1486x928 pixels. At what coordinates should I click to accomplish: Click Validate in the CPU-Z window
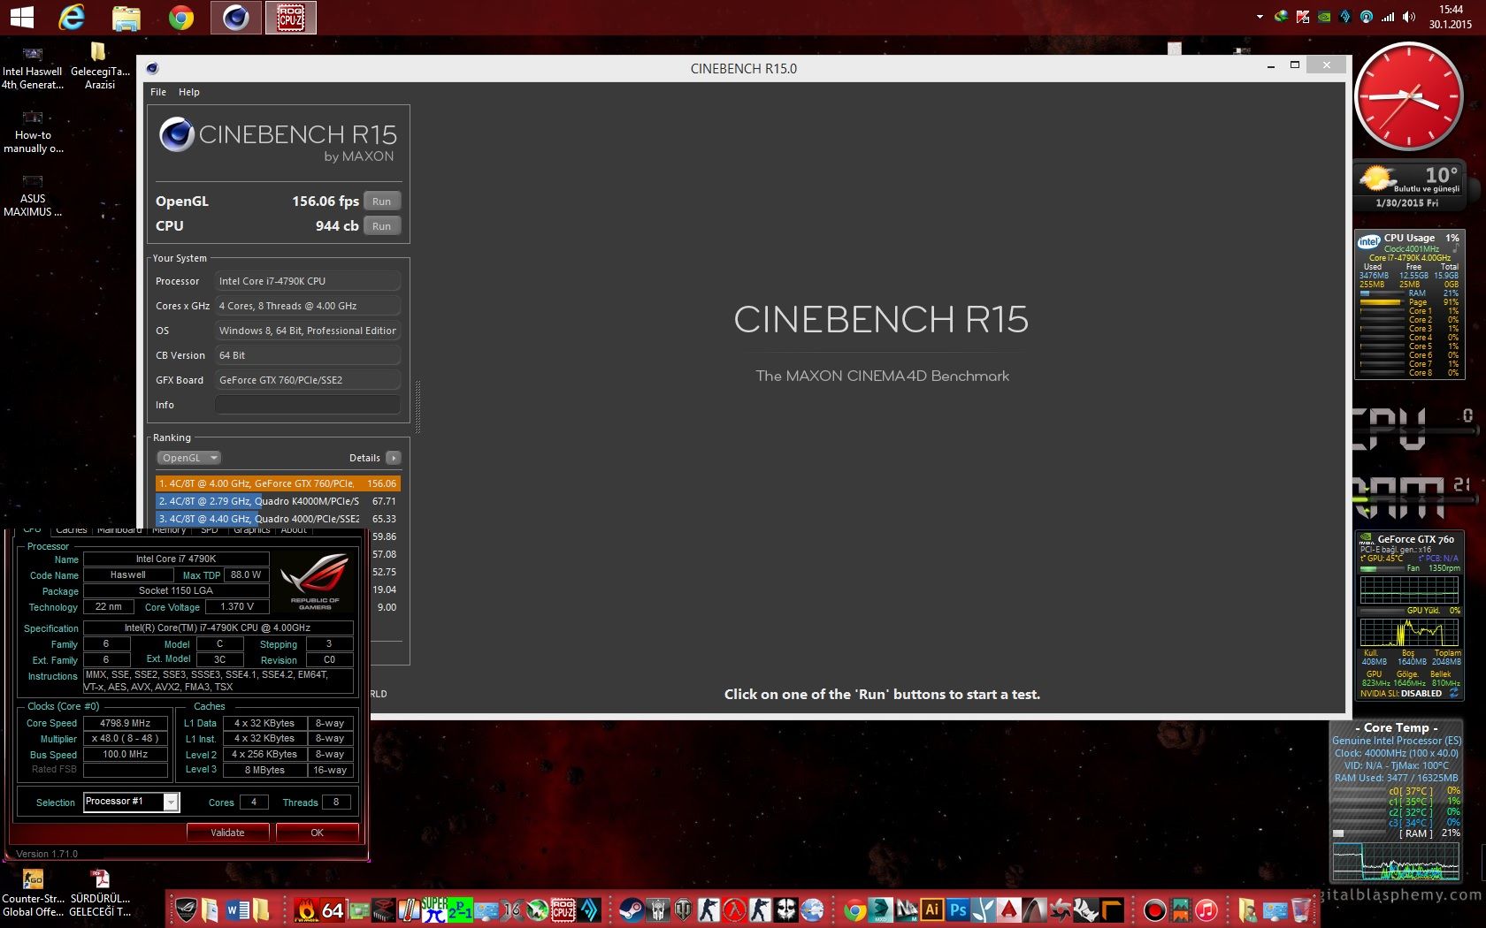(227, 833)
